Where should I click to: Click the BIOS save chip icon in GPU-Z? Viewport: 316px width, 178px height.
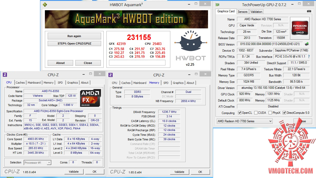(x=307, y=44)
